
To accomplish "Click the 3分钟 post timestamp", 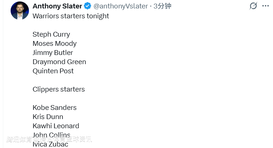I will click(x=162, y=6).
